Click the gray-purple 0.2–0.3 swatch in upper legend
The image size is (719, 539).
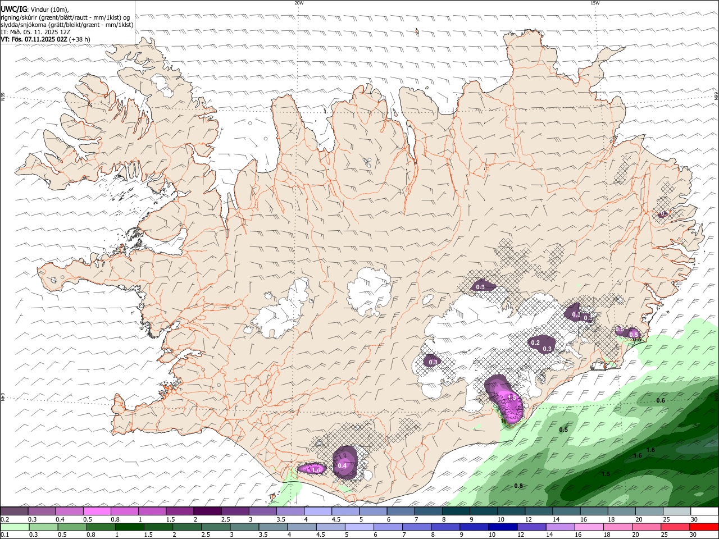point(15,511)
